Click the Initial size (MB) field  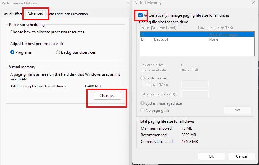coord(195,85)
